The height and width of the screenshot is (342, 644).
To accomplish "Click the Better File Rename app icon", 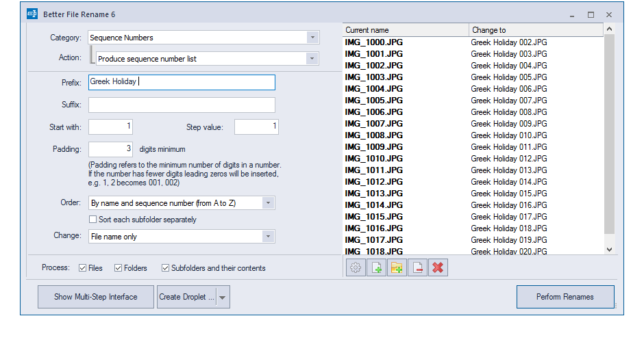I will (32, 14).
